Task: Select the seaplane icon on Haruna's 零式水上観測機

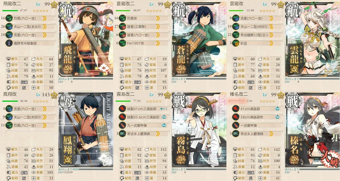Action: point(236,134)
